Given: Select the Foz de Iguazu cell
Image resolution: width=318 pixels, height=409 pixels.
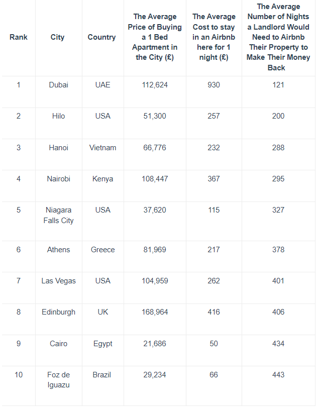Looking at the screenshot, I should pyautogui.click(x=58, y=380).
